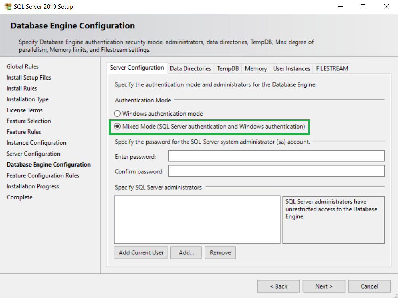Click Complete step in sidebar

tap(19, 197)
